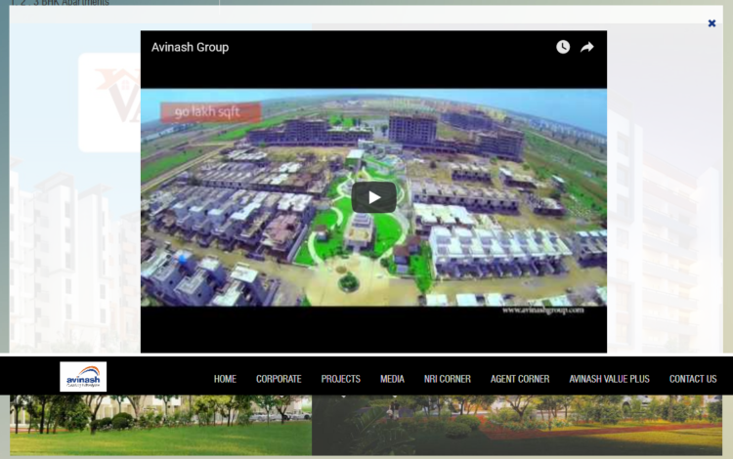Play the Avinash Group video
The height and width of the screenshot is (459, 733).
pos(373,197)
